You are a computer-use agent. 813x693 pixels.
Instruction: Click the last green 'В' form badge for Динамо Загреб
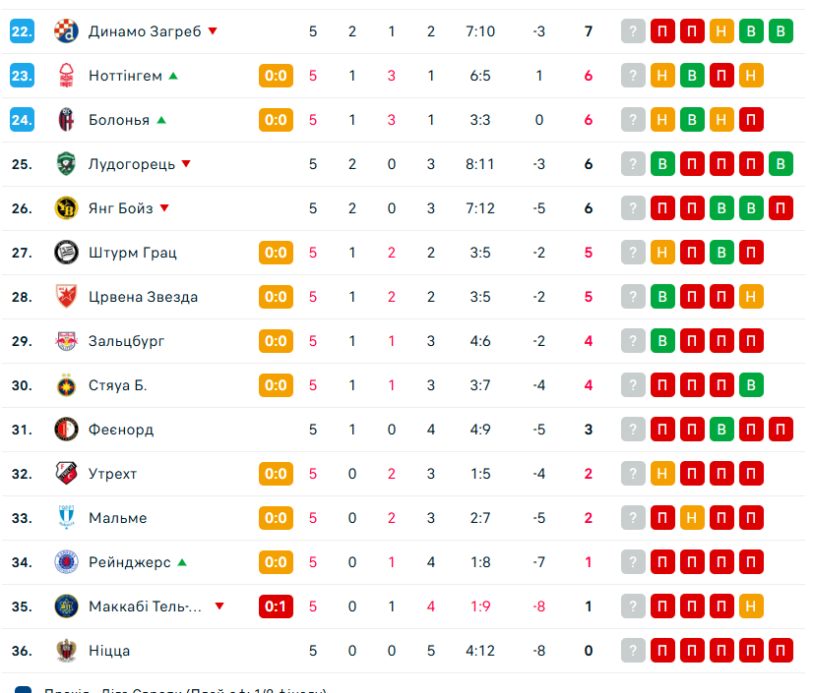pyautogui.click(x=781, y=31)
